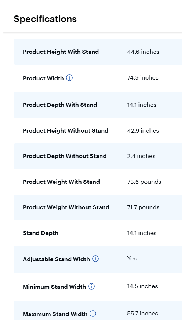Click the Product Weight With Stand label
Viewport: 195px width, 322px height.
click(61, 182)
